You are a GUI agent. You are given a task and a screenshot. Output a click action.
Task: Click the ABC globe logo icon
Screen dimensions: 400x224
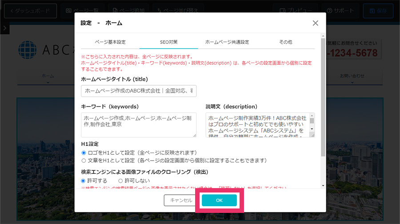coord(28,50)
